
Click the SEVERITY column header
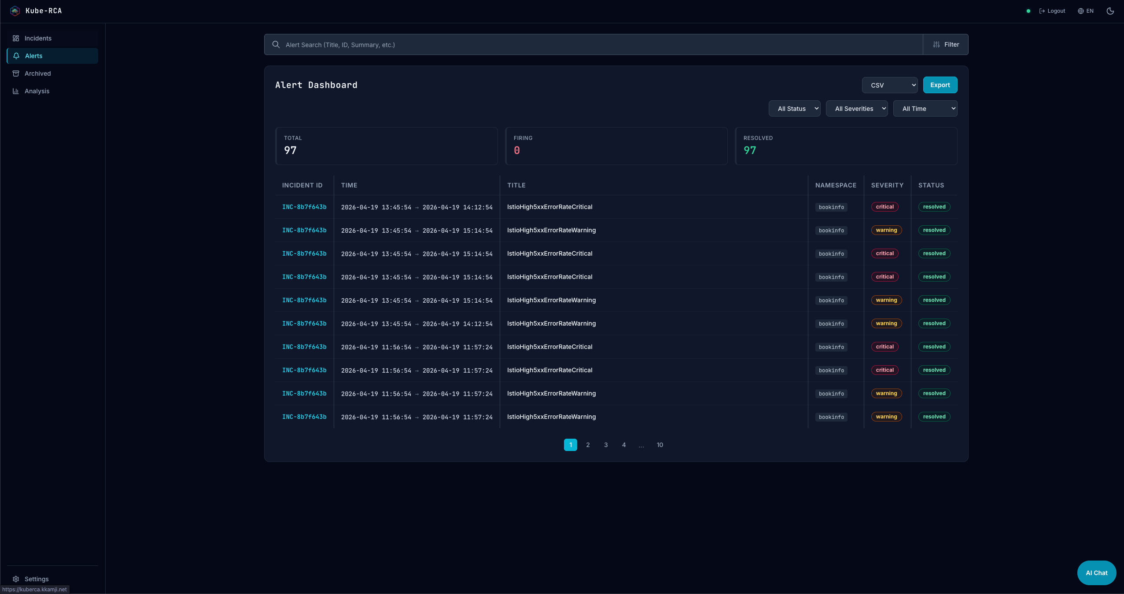[887, 185]
